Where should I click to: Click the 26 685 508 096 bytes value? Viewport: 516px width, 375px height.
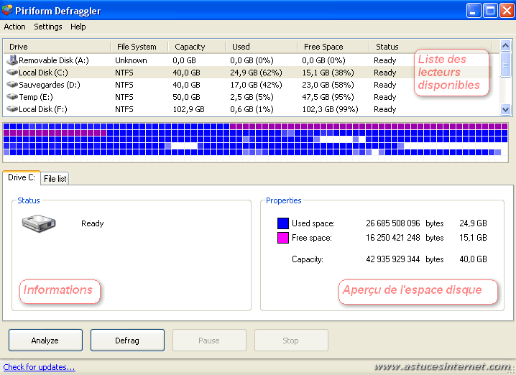tap(393, 223)
